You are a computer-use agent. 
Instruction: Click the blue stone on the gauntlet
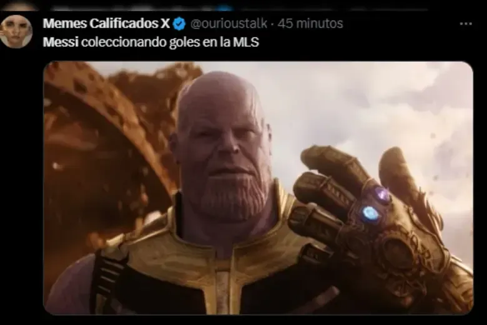(370, 214)
